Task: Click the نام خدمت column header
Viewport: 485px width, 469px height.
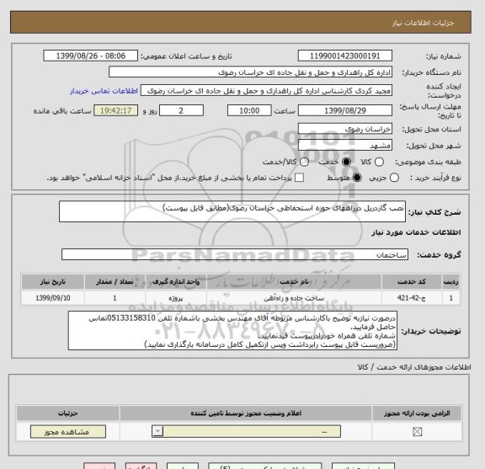Action: point(294,281)
